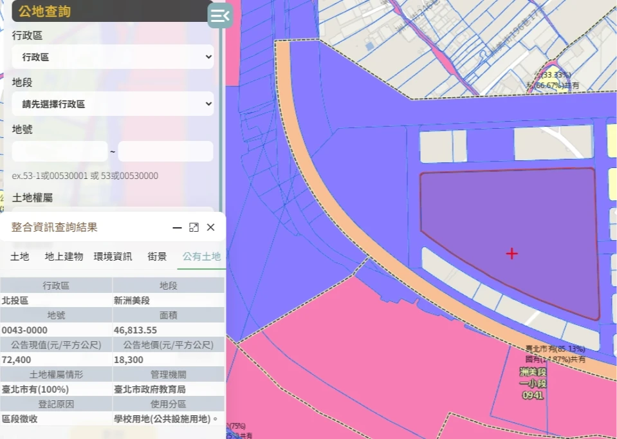The height and width of the screenshot is (439, 617).
Task: Select the 環境資訊 tab
Action: [x=113, y=256]
